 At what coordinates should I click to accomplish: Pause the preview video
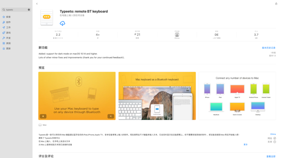click(43, 116)
